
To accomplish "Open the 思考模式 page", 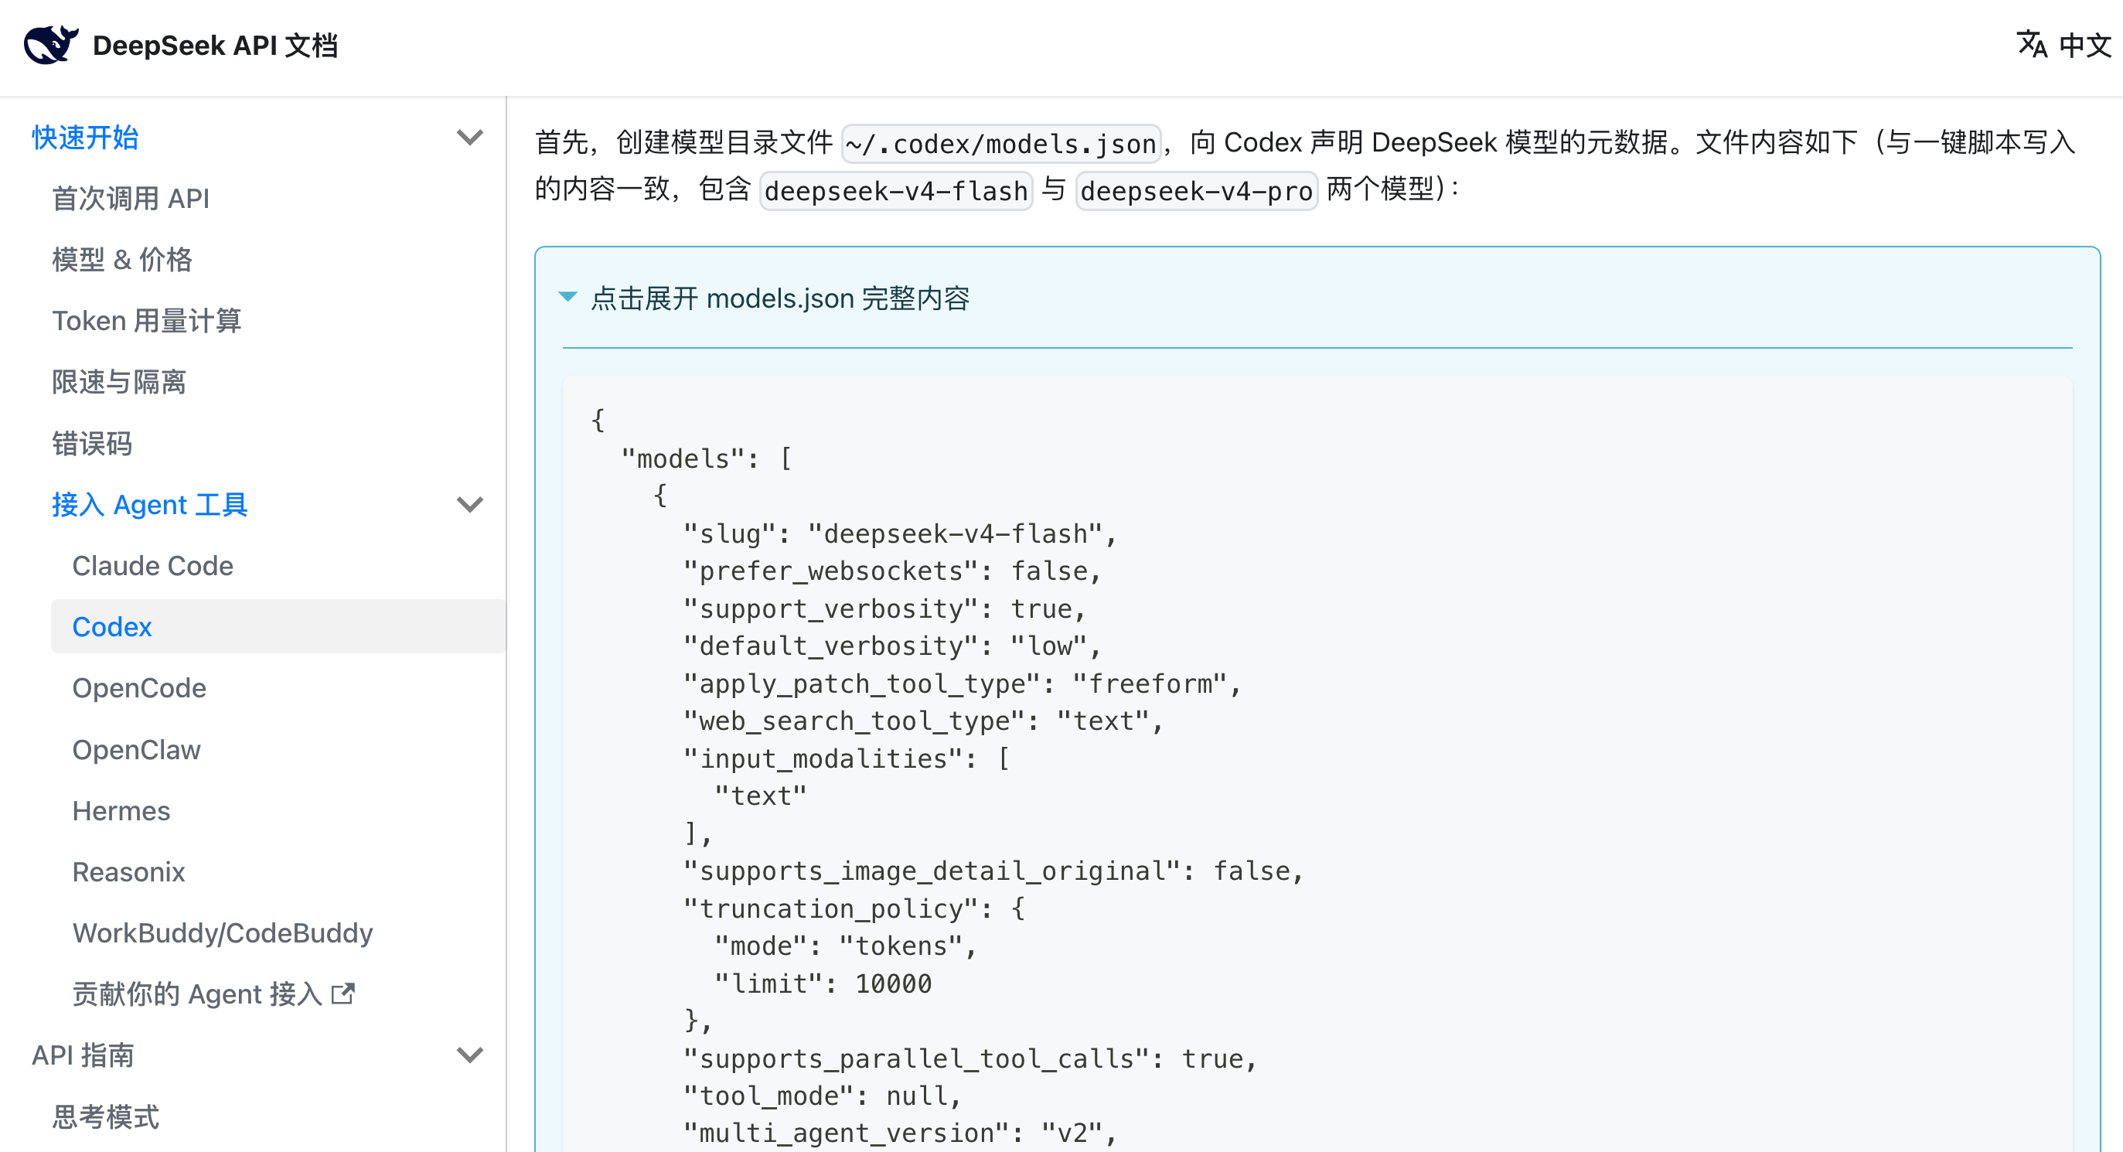I will click(105, 1116).
